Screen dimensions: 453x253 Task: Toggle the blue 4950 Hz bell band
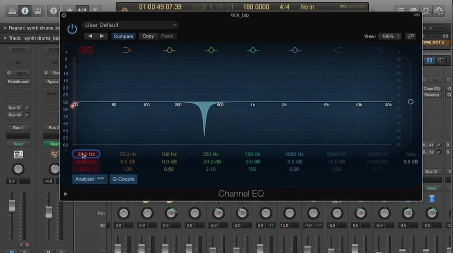coord(295,50)
